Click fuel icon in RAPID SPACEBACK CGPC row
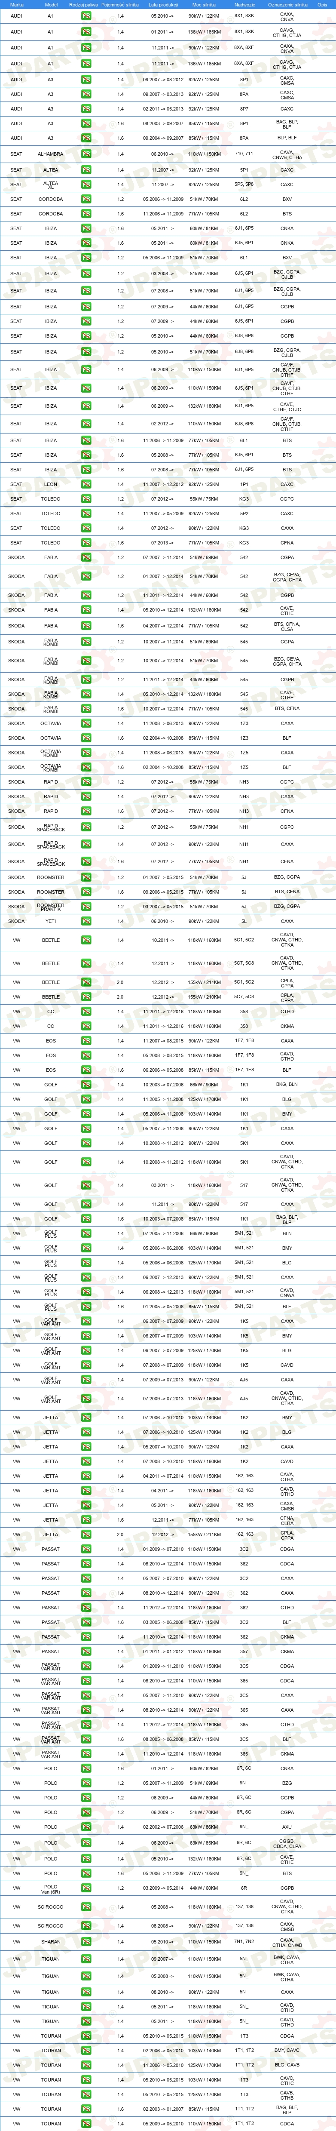 pyautogui.click(x=86, y=827)
